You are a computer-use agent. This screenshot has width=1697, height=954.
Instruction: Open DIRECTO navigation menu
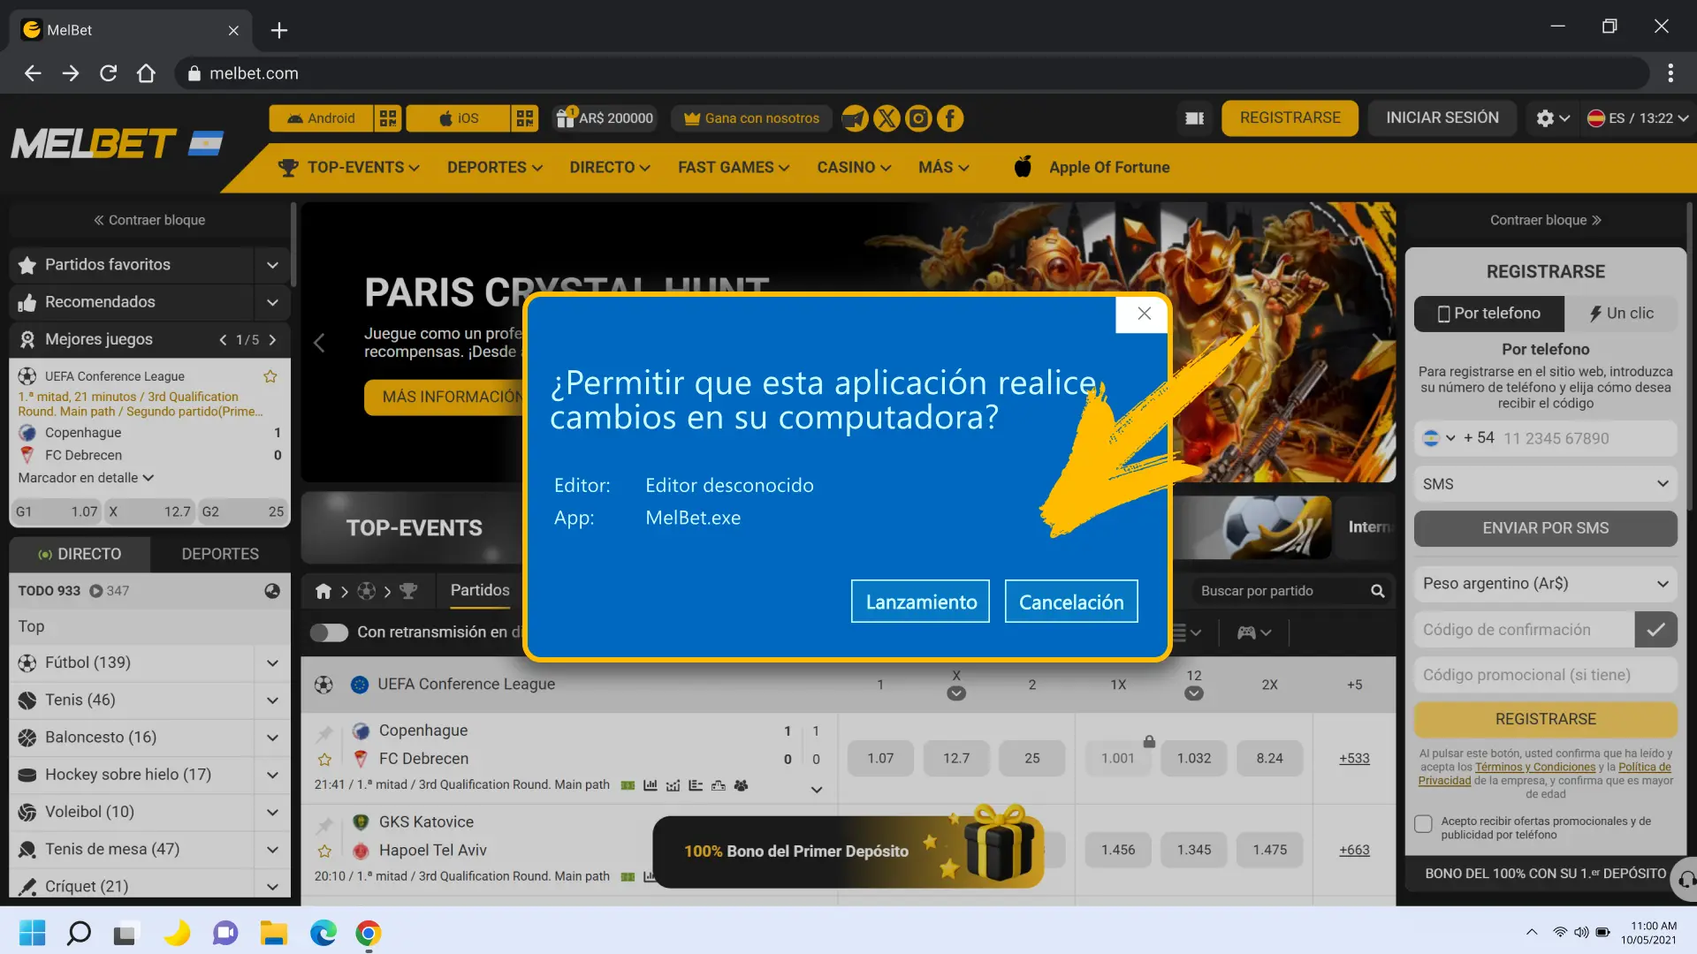coord(610,168)
